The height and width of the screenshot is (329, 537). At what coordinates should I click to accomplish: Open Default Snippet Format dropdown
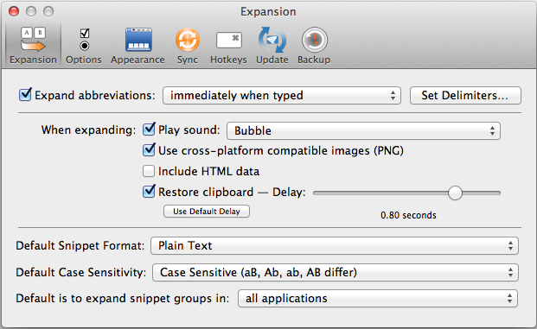(335, 245)
